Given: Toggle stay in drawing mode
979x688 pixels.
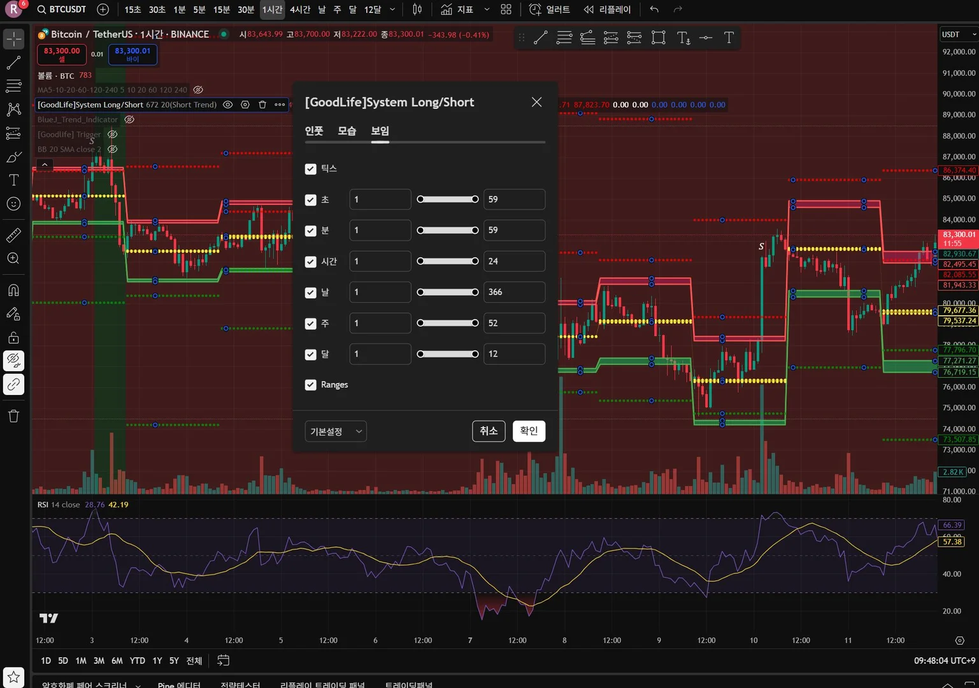Looking at the screenshot, I should [x=13, y=314].
